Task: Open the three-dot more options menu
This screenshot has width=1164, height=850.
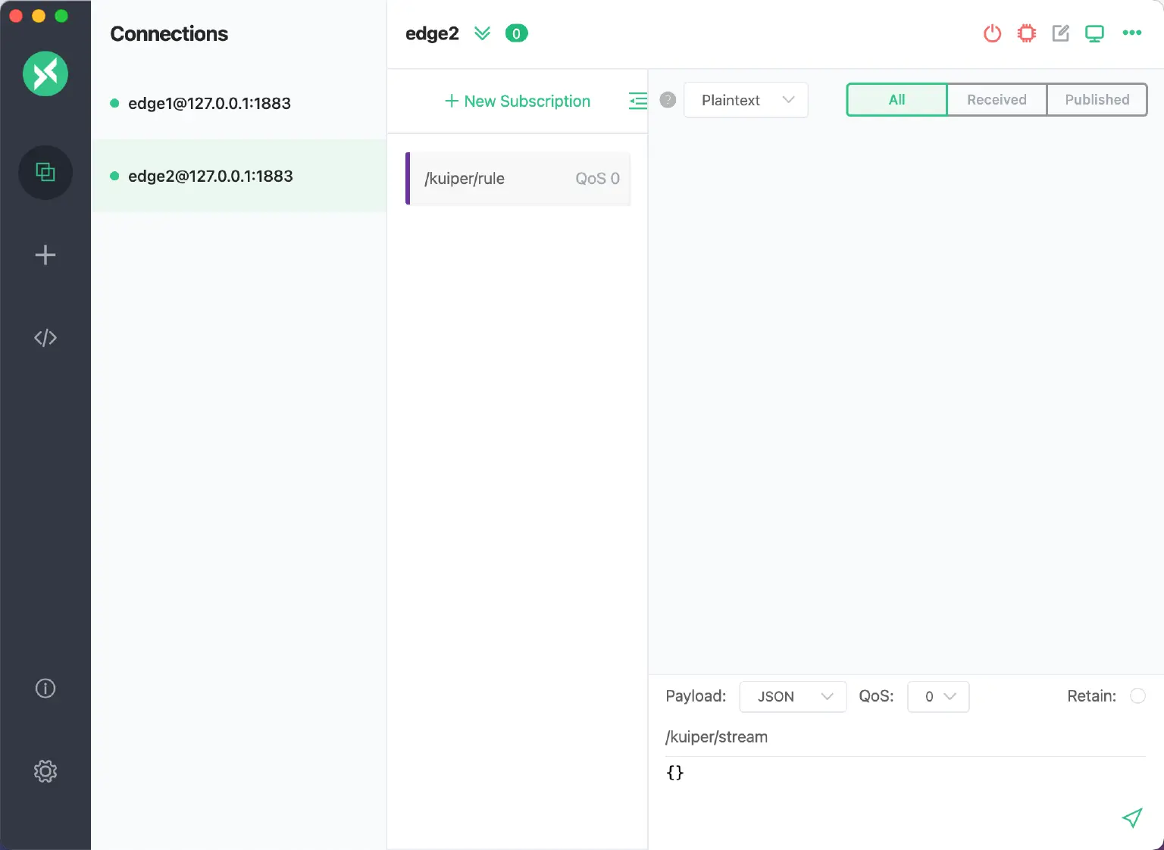Action: click(1131, 33)
